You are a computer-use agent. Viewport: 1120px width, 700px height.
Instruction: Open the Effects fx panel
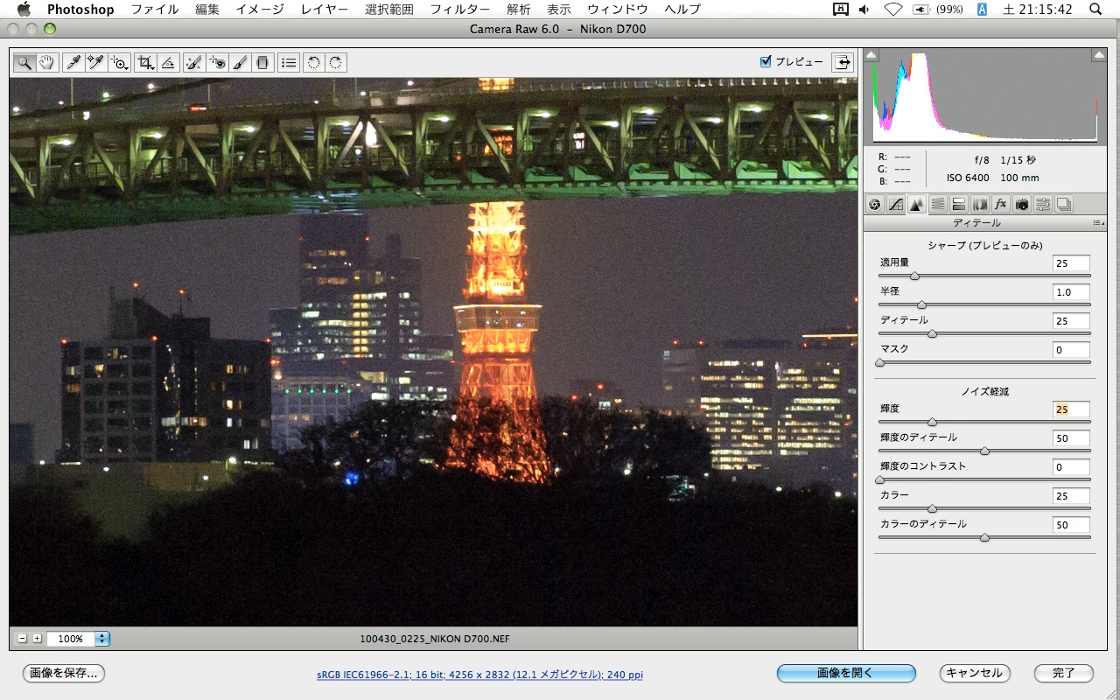(x=1001, y=204)
